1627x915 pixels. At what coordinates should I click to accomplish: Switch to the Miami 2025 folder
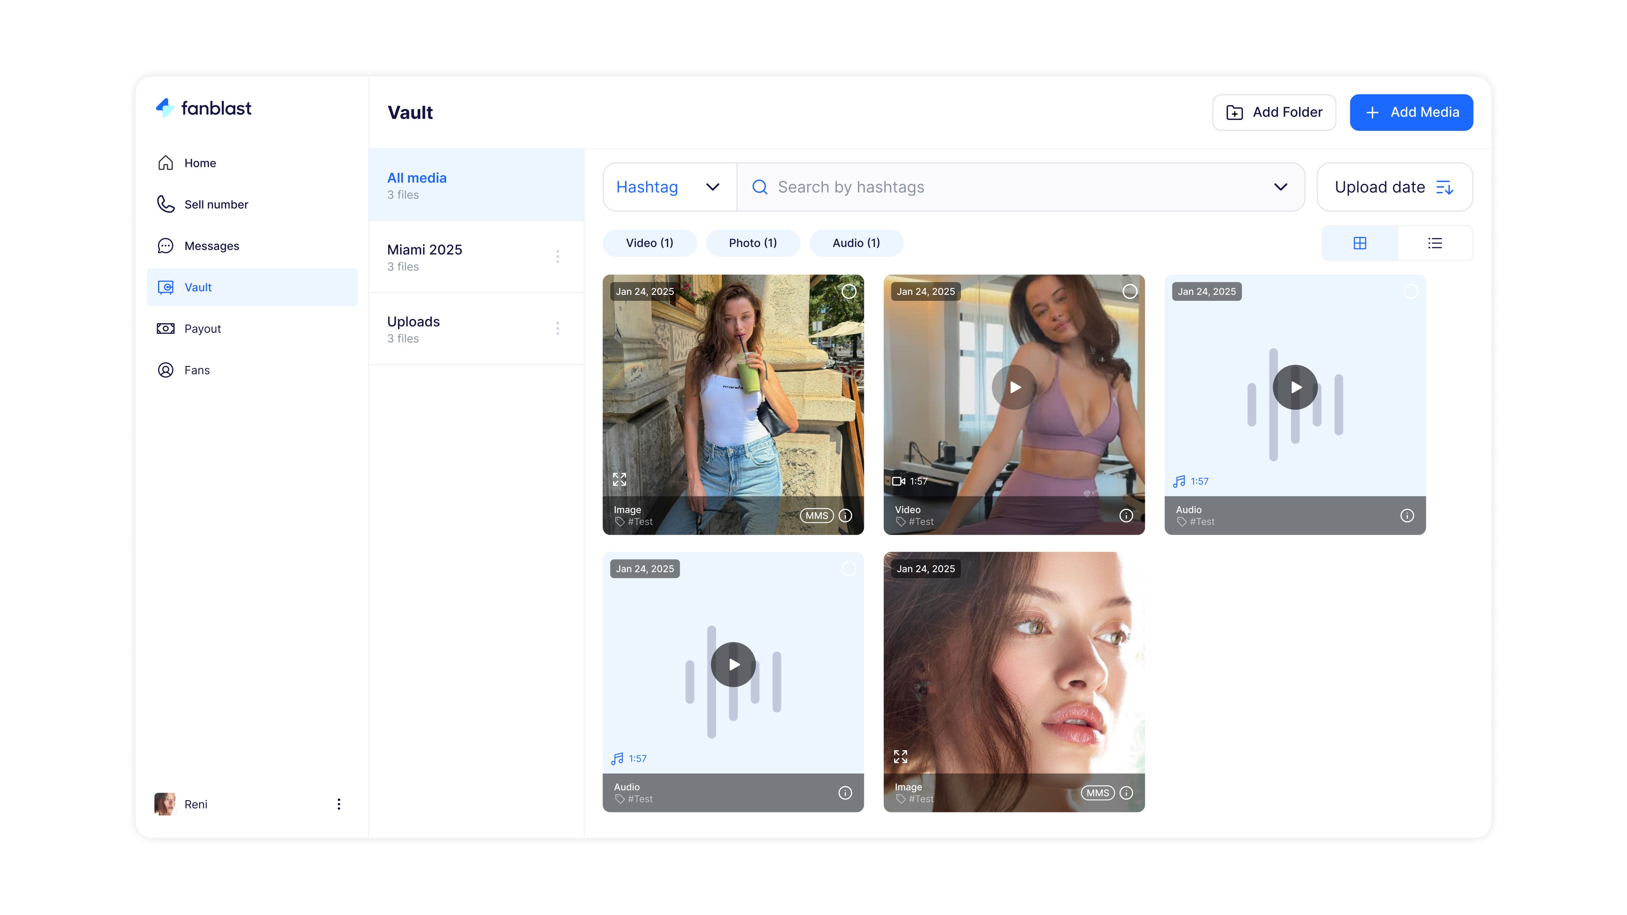(425, 250)
